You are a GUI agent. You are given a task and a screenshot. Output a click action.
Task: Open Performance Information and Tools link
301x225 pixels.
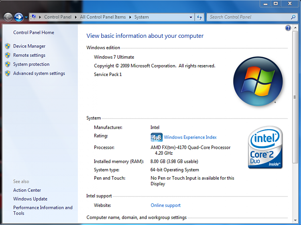tap(43, 211)
